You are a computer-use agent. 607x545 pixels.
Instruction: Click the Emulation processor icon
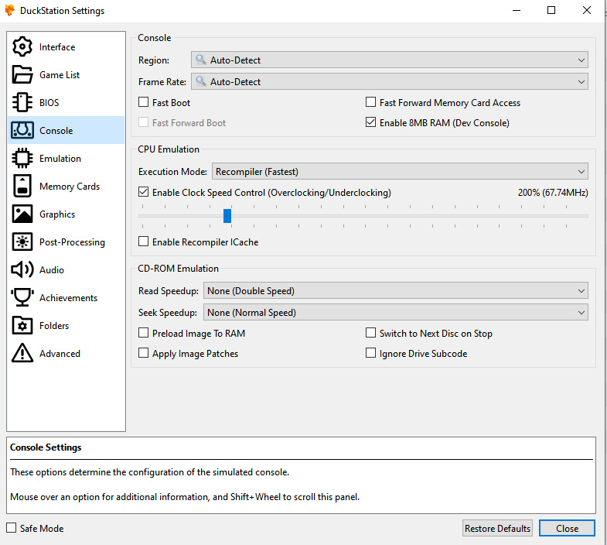[22, 159]
